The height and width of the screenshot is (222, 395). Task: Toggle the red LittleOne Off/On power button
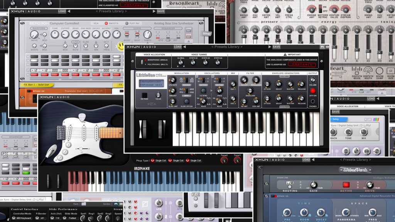click(312, 91)
